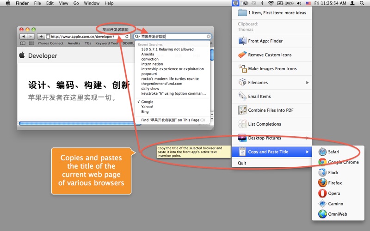The image size is (370, 231).
Task: Open the iTunes Connect bookmark
Action: point(50,43)
